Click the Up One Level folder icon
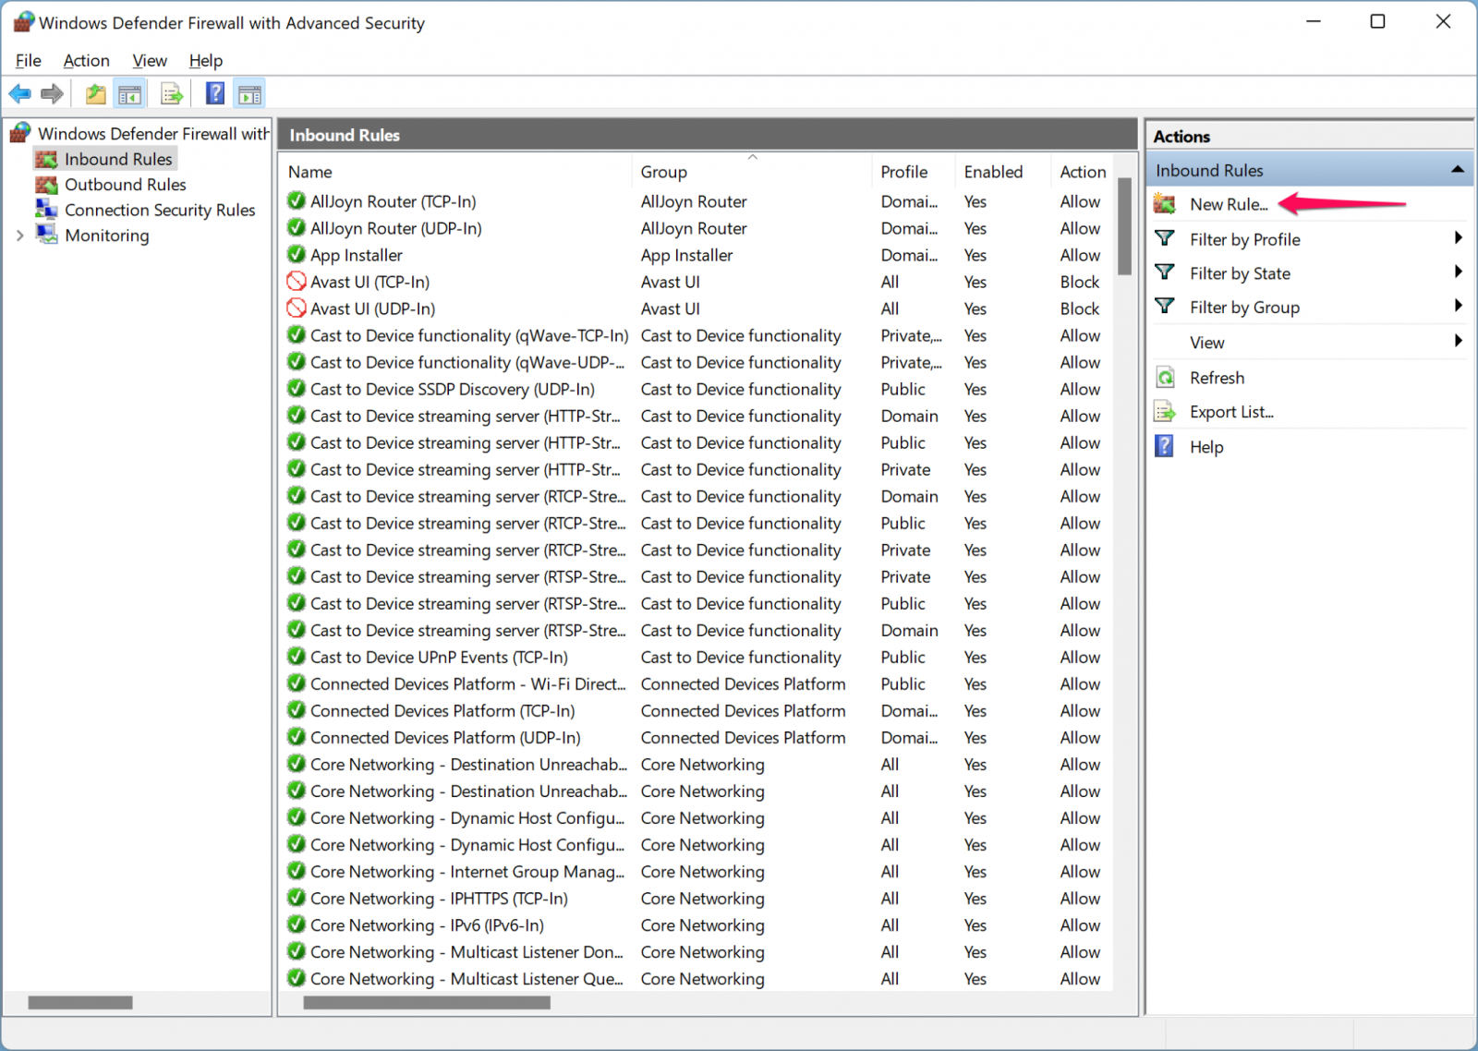Viewport: 1478px width, 1051px height. click(94, 93)
